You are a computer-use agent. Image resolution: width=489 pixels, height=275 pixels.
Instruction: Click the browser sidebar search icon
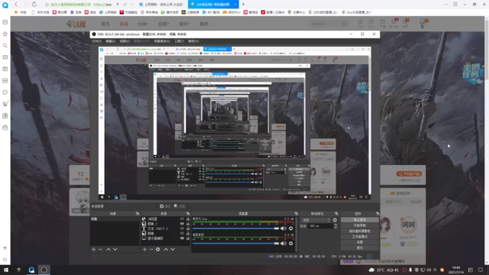pos(5,45)
